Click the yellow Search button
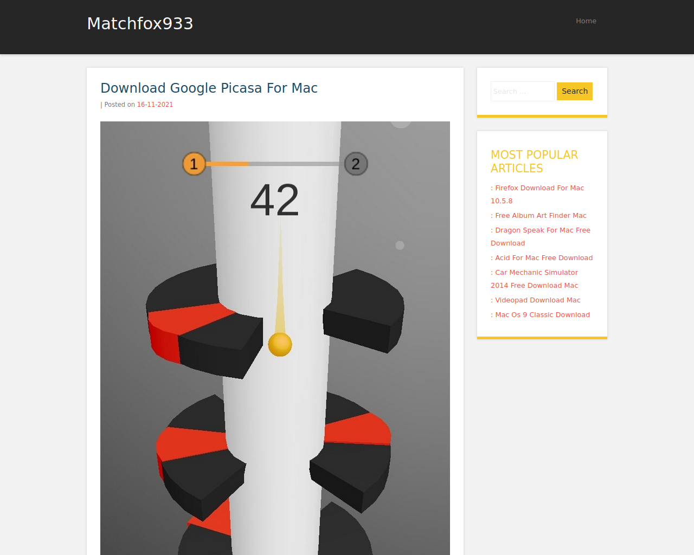Viewport: 694px width, 555px height. pyautogui.click(x=575, y=91)
